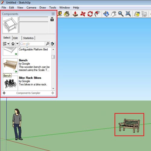Toggle the secondary selection pane button
Viewport: 151px width, 151px height.
(52, 19)
